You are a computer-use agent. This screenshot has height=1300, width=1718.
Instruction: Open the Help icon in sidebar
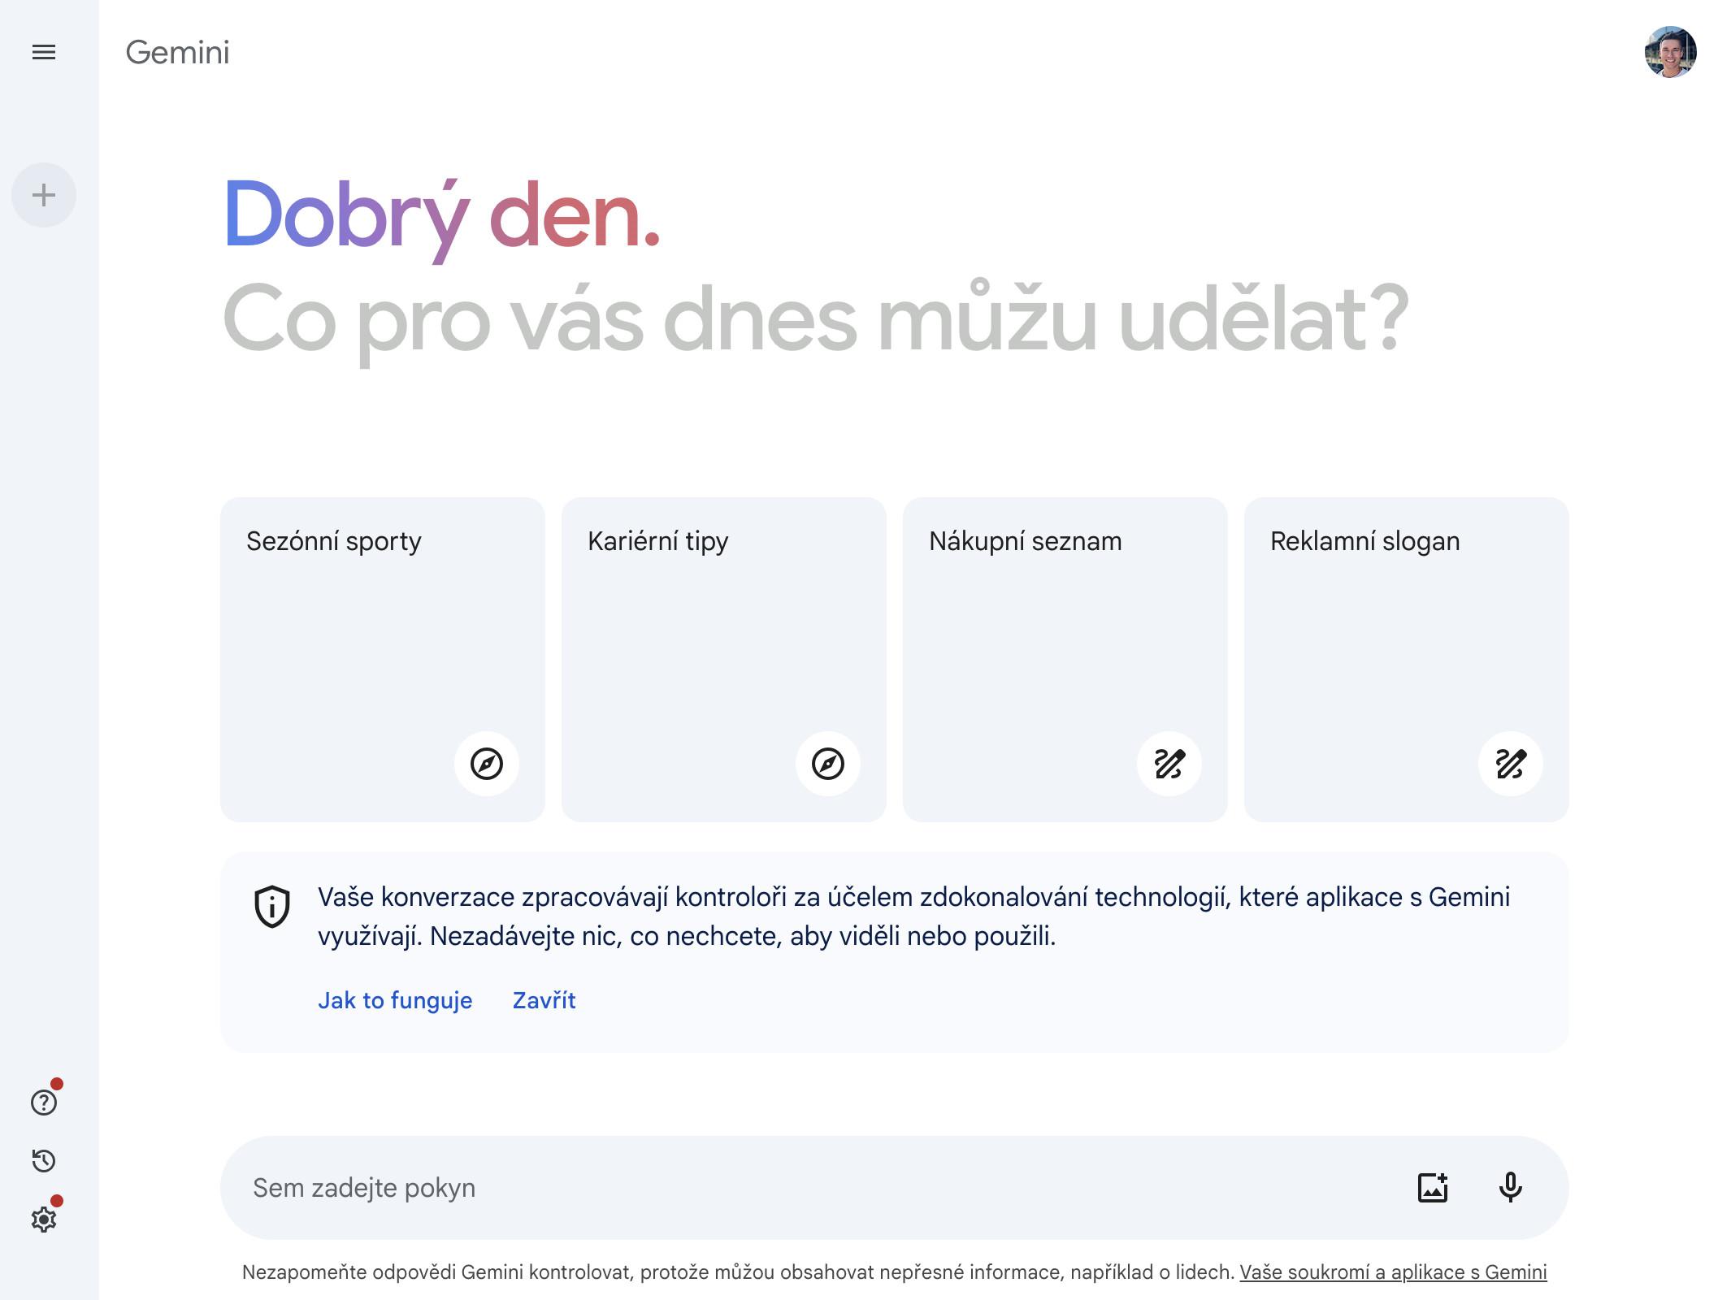pyautogui.click(x=44, y=1103)
